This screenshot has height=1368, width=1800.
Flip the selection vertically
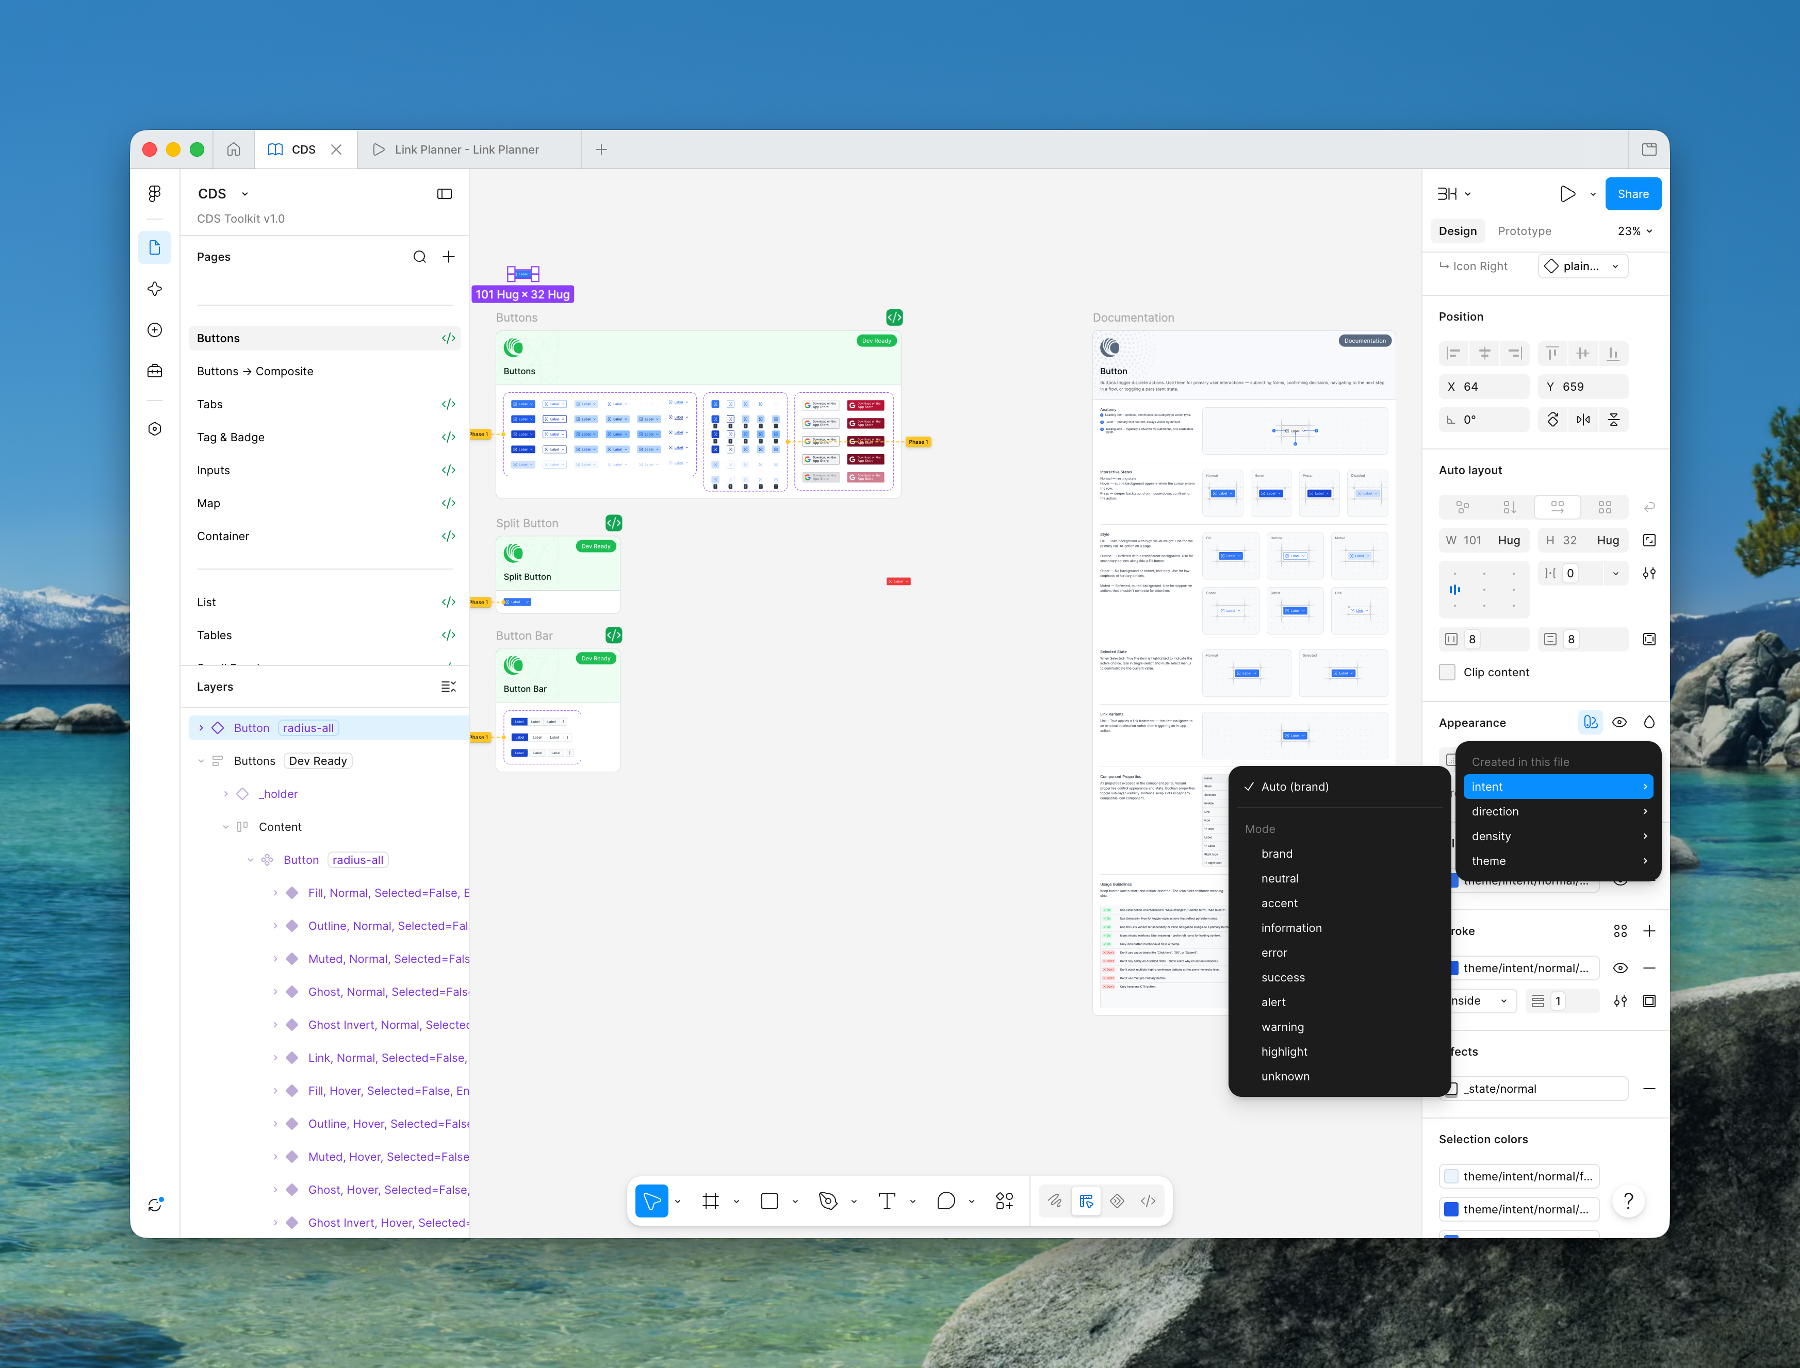click(1613, 420)
